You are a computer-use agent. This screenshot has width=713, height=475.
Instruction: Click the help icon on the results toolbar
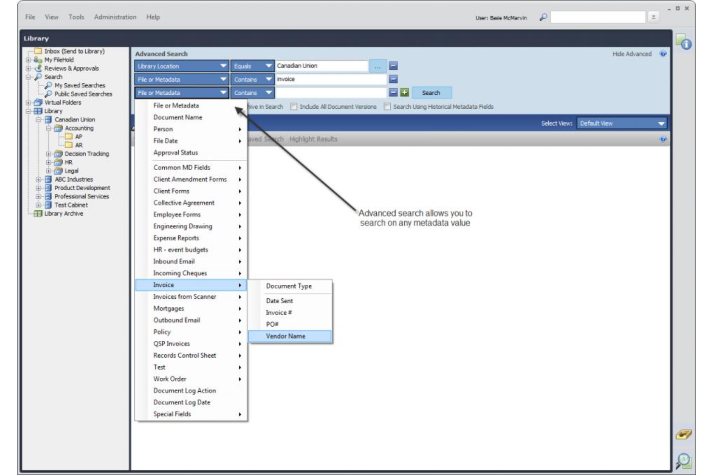(663, 139)
